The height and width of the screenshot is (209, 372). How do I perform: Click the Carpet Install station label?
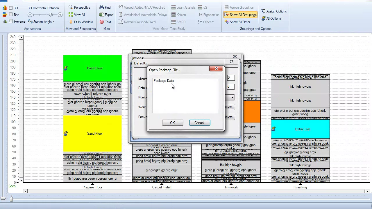[x=162, y=187]
